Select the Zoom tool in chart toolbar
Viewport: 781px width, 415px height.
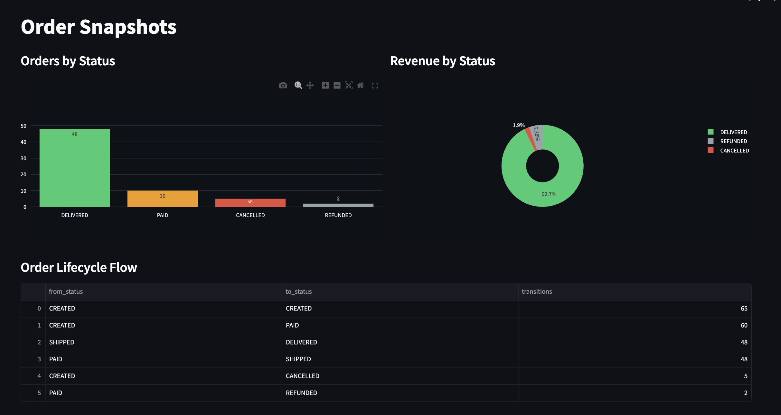point(298,85)
